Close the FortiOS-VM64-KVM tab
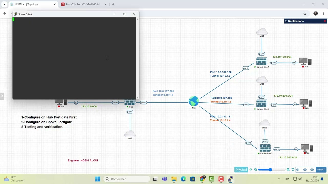328x184 pixels. pyautogui.click(x=105, y=4)
